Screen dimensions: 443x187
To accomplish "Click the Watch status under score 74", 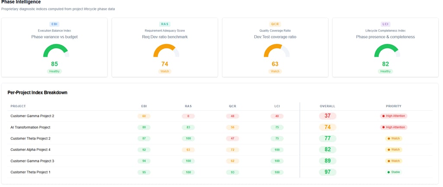I will click(x=165, y=72).
